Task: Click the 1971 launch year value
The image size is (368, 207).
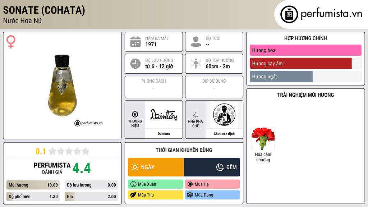Action: [151, 44]
